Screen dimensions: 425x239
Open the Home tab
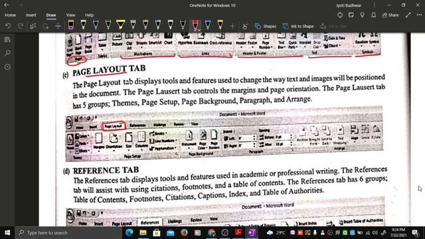coord(11,15)
